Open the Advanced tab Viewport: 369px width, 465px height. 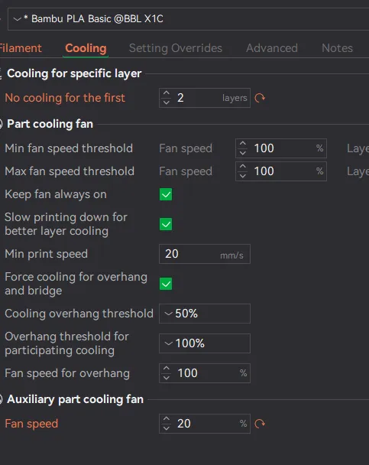pyautogui.click(x=272, y=48)
